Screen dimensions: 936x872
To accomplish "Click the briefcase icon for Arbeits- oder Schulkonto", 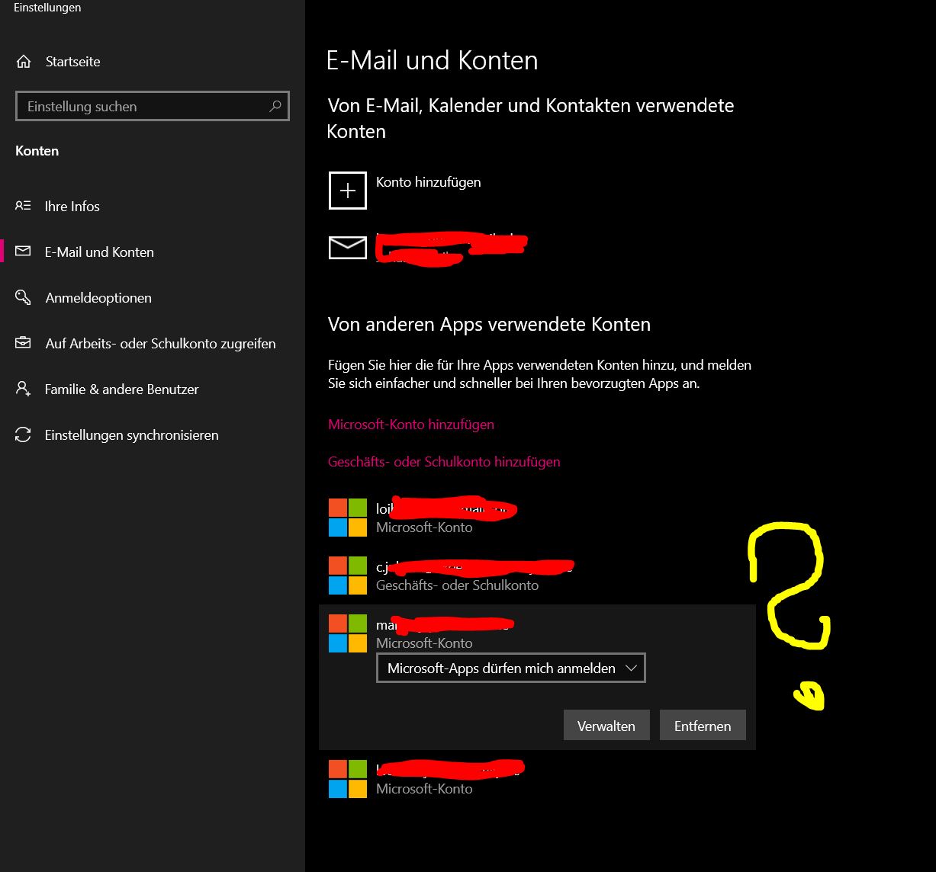I will point(24,343).
